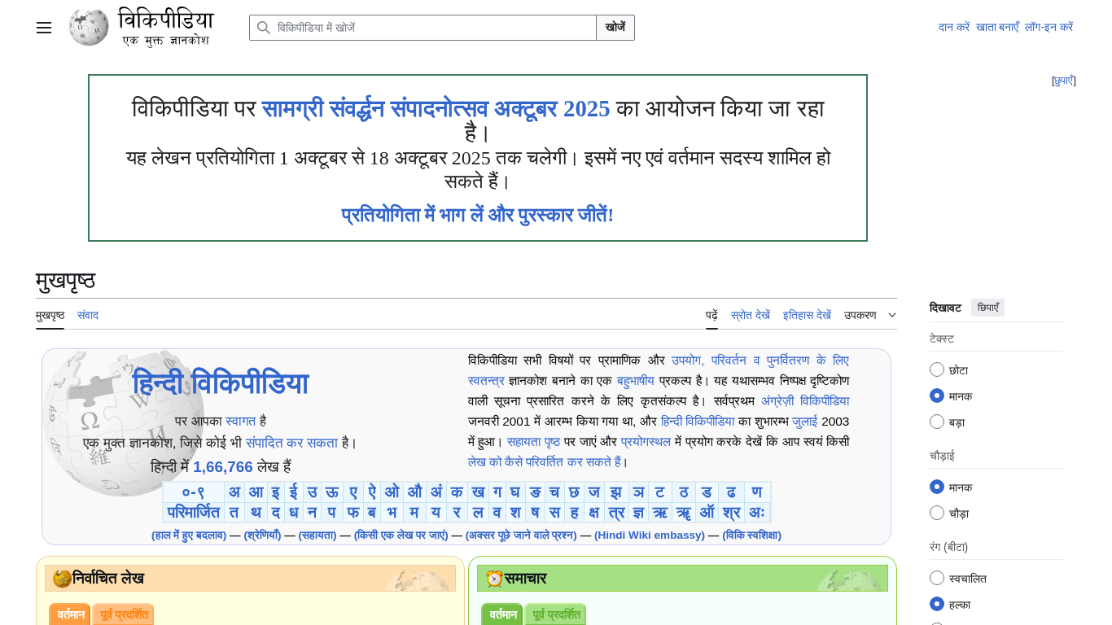
Task: Switch to the संवाद tab
Action: [x=88, y=315]
